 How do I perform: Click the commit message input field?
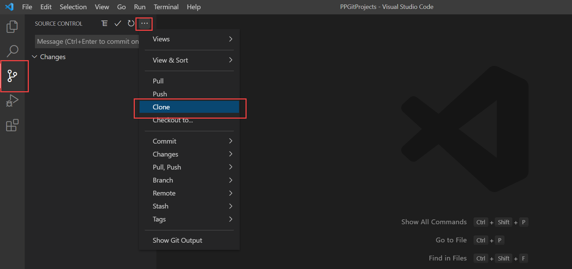coord(87,41)
